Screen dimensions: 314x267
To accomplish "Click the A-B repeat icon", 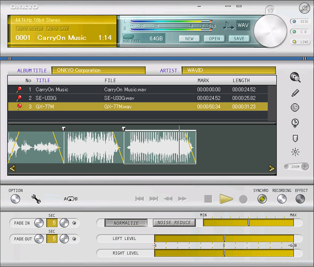I will 71,199.
